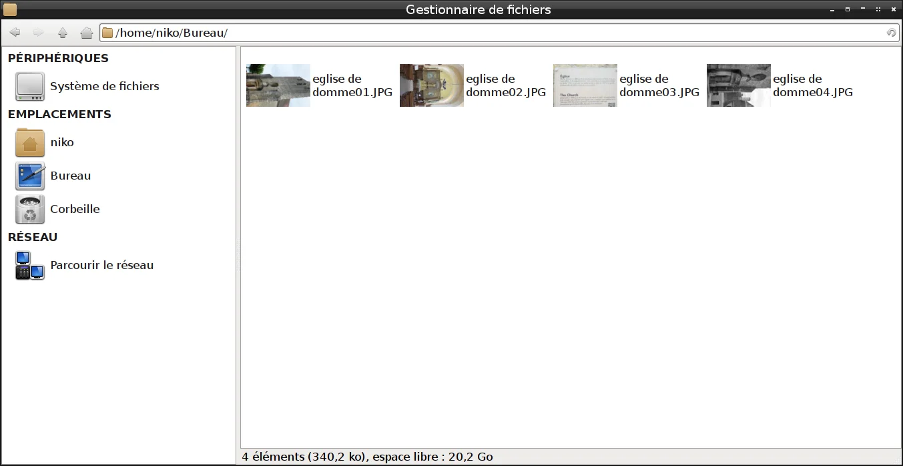
Task: Reload folder via the path bar refresh icon
Action: [891, 33]
